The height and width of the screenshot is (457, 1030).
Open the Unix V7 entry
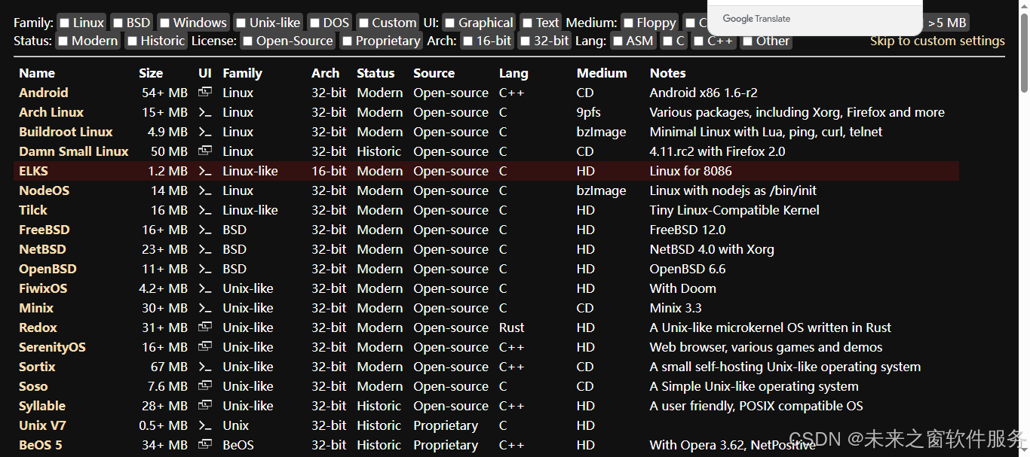[42, 425]
